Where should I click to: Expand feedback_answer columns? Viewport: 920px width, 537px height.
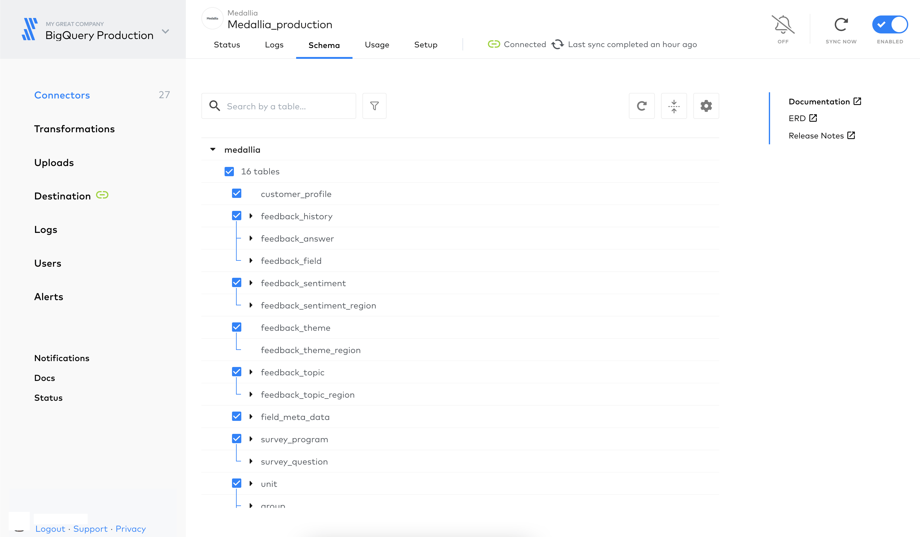[x=251, y=238]
